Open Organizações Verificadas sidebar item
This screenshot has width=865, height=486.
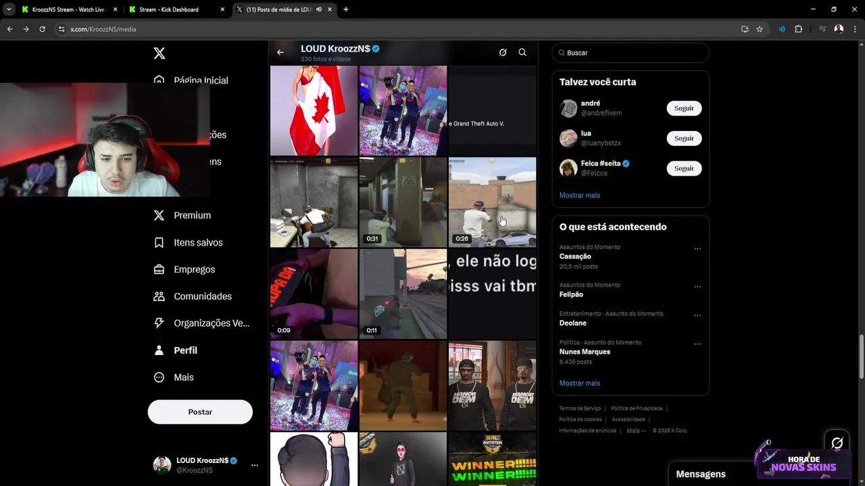[201, 323]
